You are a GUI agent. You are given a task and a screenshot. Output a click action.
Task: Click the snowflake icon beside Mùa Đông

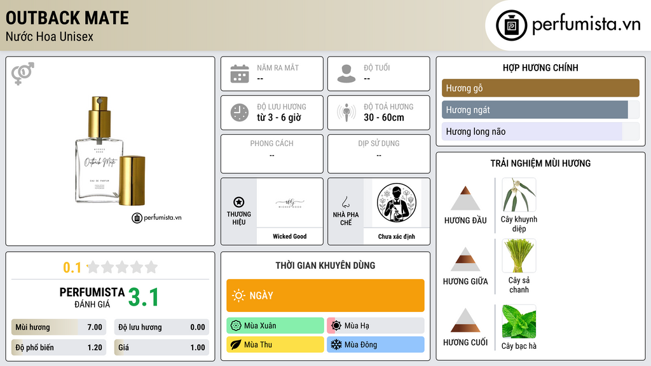click(336, 345)
